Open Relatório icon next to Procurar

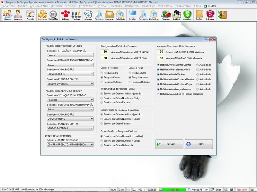coord(120,15)
